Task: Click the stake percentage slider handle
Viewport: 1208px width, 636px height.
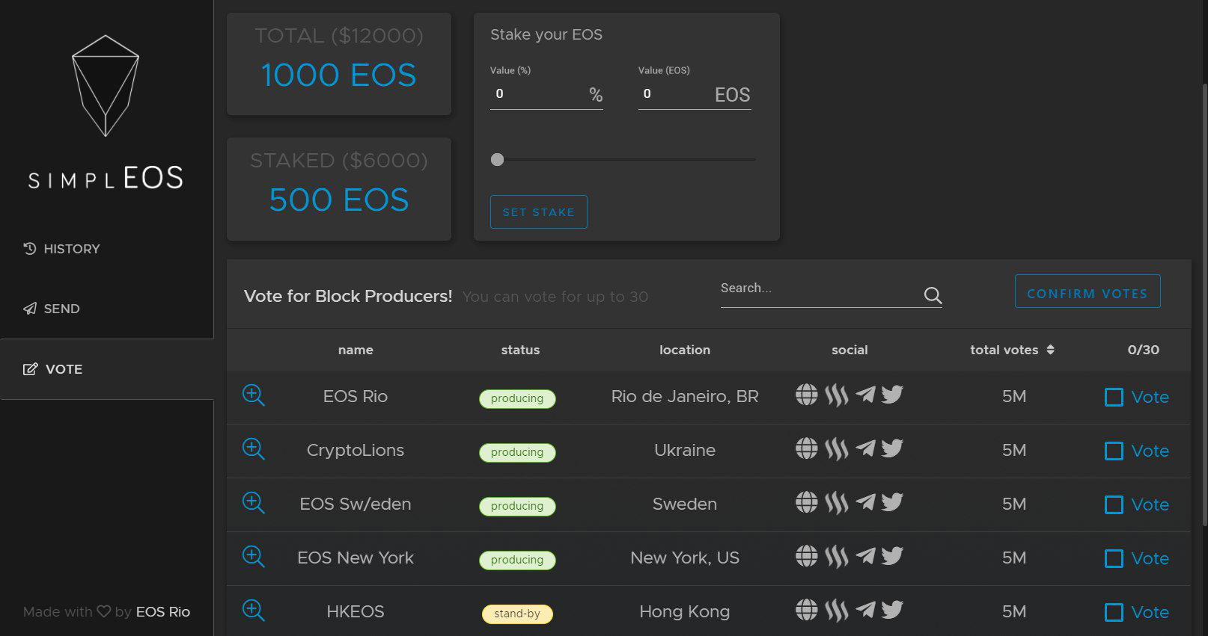Action: (x=497, y=159)
